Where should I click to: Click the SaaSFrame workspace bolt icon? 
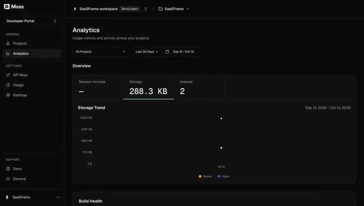75,9
